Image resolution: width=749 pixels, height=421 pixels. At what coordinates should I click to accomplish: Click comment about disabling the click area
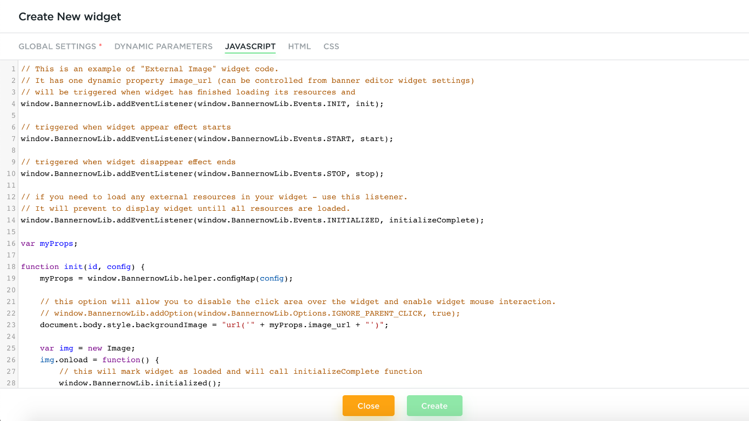[298, 301]
